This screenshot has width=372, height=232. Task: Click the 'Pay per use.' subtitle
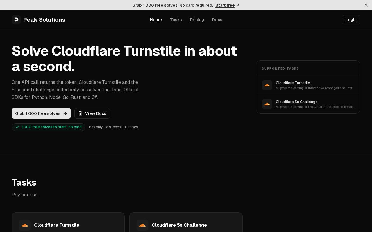pos(25,195)
